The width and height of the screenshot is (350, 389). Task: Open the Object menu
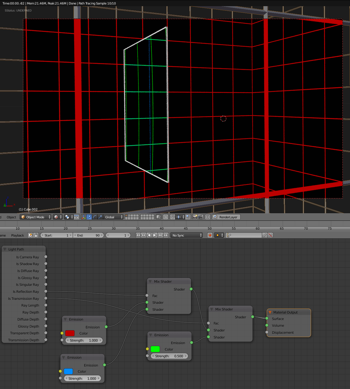(x=11, y=217)
